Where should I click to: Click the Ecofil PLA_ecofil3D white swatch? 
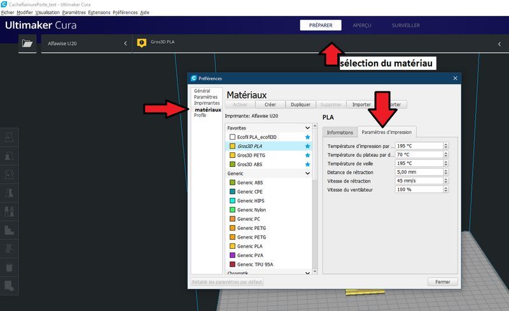tap(232, 137)
